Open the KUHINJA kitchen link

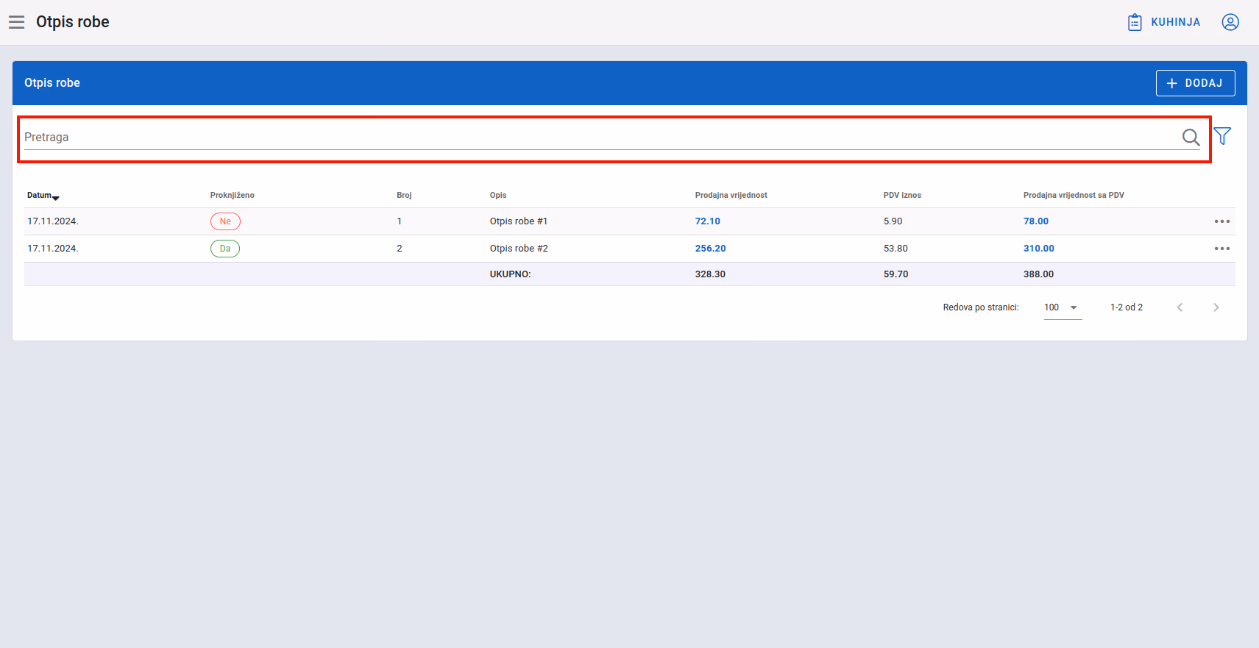point(1164,22)
